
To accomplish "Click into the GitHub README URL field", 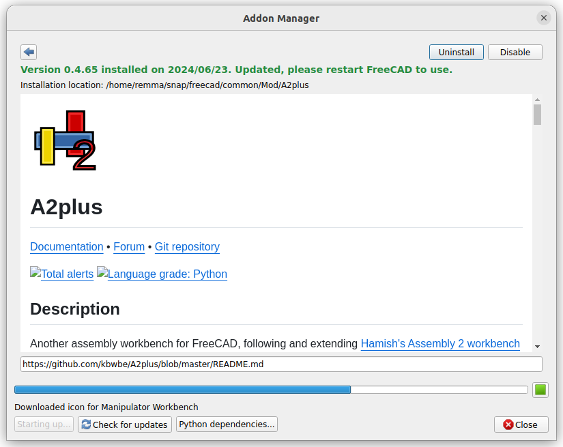I will point(281,364).
